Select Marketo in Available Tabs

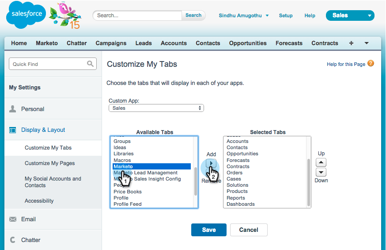click(x=151, y=166)
